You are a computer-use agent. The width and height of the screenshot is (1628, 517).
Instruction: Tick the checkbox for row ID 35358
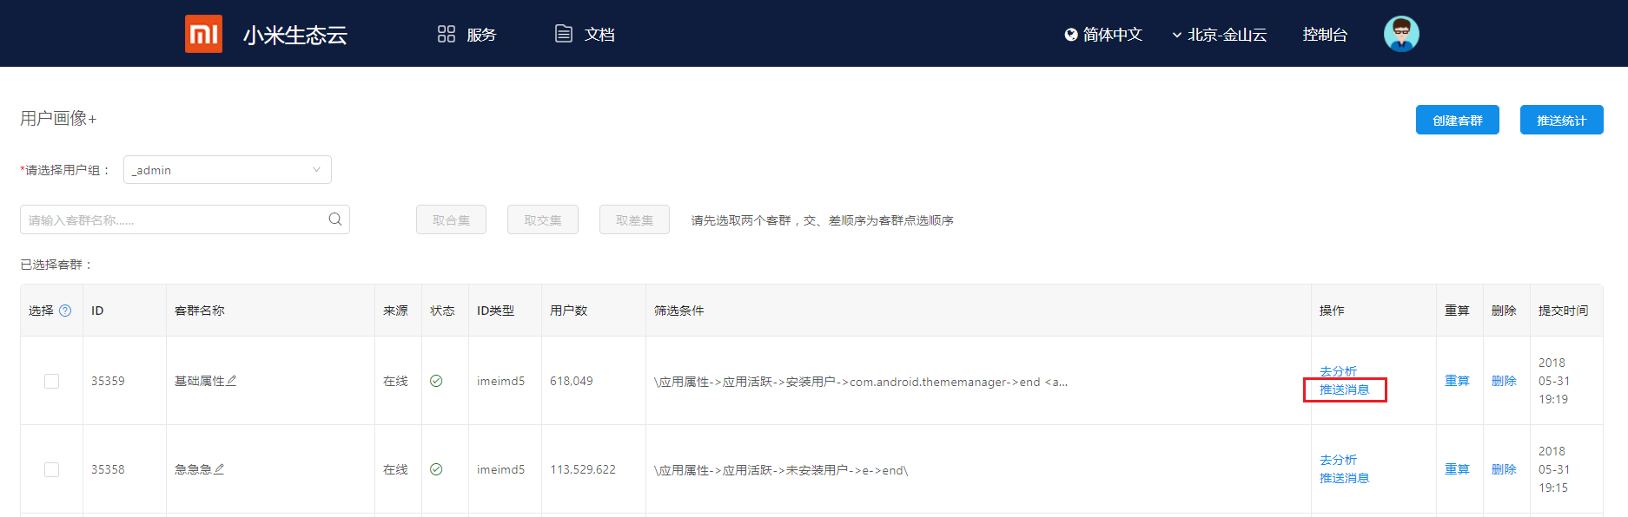coord(52,469)
